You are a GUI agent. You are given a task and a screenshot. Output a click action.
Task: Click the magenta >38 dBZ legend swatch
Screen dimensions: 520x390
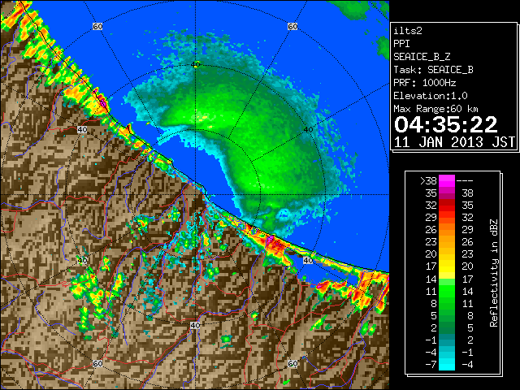446,181
